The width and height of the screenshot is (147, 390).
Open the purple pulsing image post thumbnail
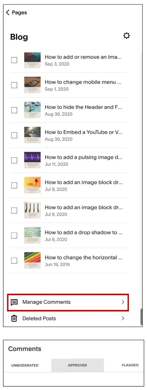coord(32,160)
